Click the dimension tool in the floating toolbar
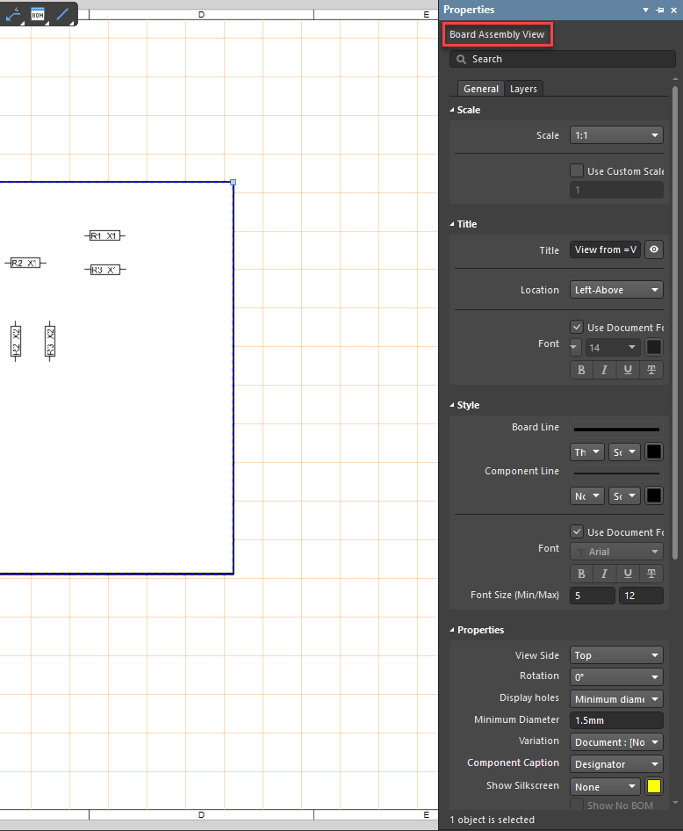Screen dimensions: 683x831 tap(12, 14)
